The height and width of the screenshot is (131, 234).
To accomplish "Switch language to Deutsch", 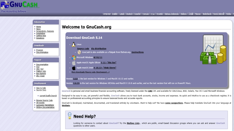I will [129, 14].
